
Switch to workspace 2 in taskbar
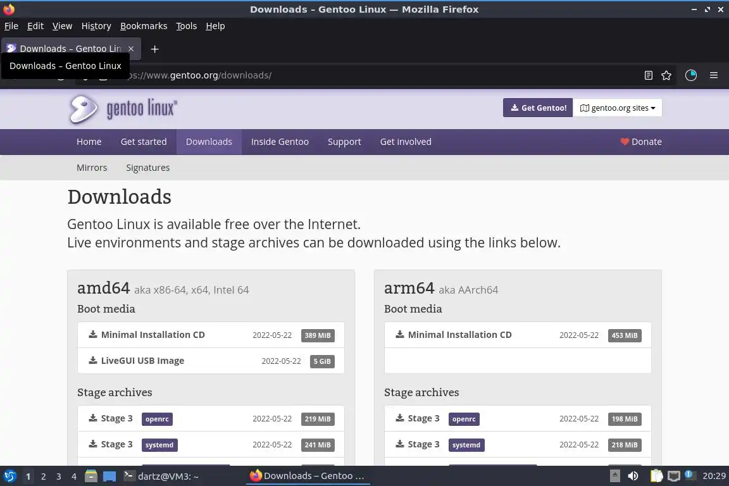pos(43,477)
